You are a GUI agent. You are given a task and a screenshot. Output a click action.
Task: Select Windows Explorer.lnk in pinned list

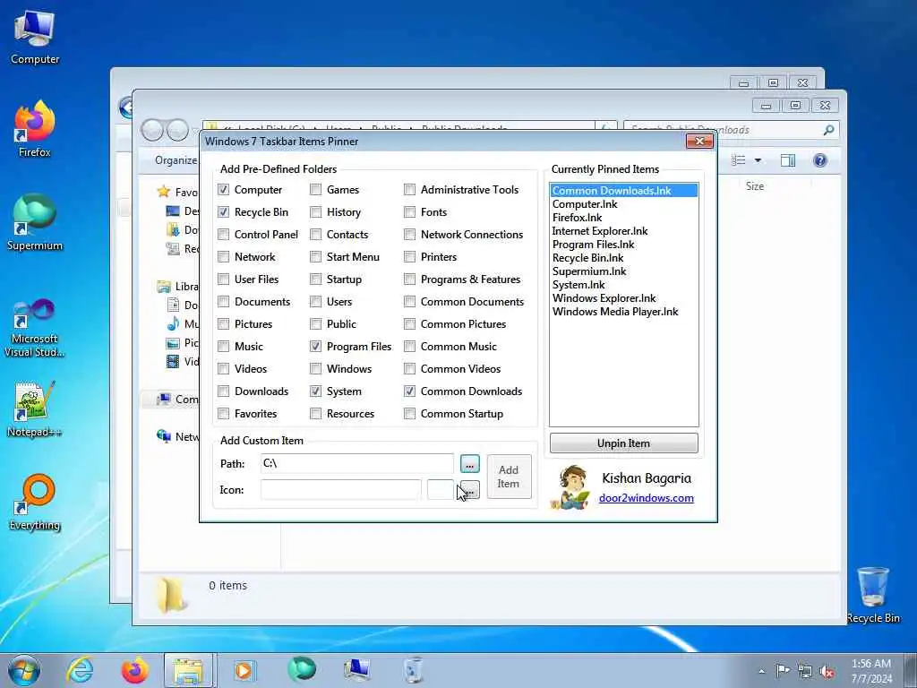click(x=623, y=298)
